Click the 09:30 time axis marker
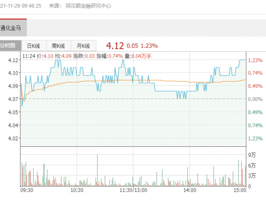The image size is (266, 200). click(27, 190)
